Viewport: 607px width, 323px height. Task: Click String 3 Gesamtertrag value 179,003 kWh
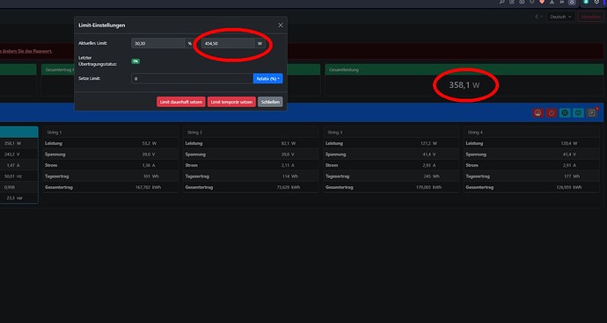point(428,187)
